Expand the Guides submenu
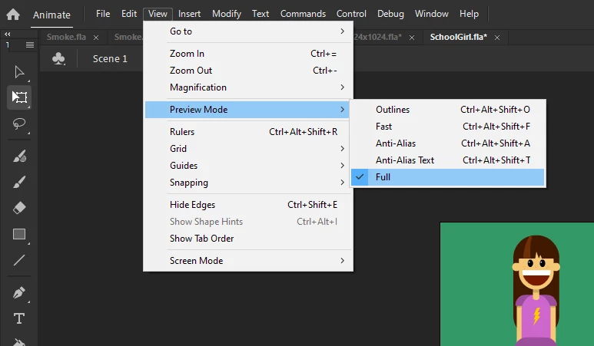 click(248, 166)
